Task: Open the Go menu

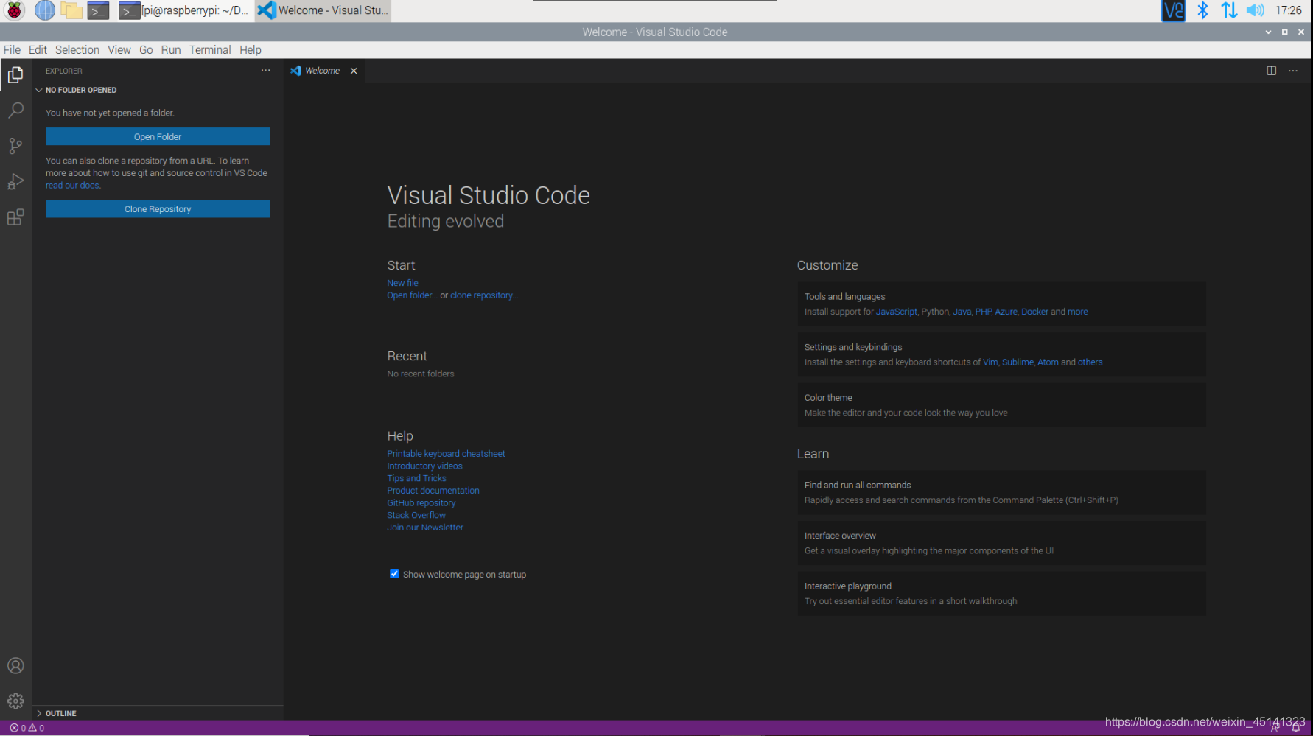Action: click(x=146, y=50)
